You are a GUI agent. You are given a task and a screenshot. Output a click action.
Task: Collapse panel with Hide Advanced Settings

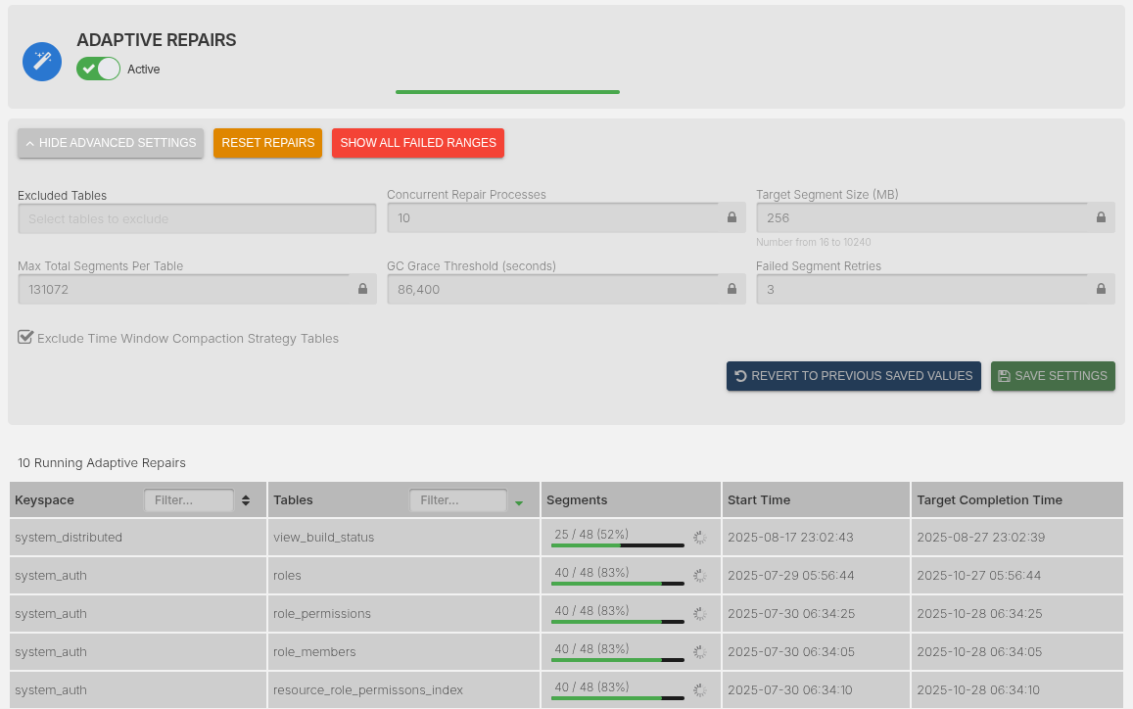click(111, 143)
